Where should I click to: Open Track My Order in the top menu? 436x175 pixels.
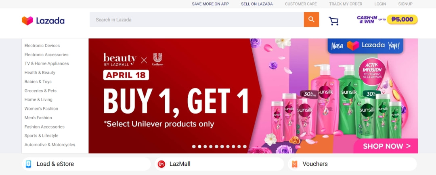point(346,4)
